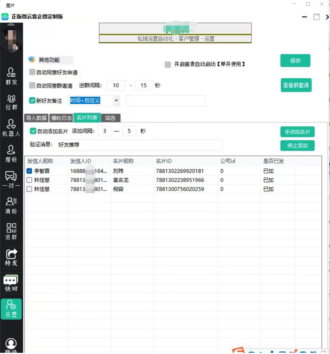Open the 快回 quick-reply sidebar icon
Image resolution: width=330 pixels, height=354 pixels.
point(11,283)
